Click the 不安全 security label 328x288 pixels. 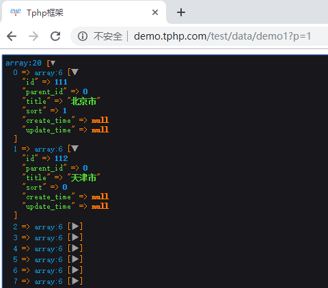coord(108,36)
